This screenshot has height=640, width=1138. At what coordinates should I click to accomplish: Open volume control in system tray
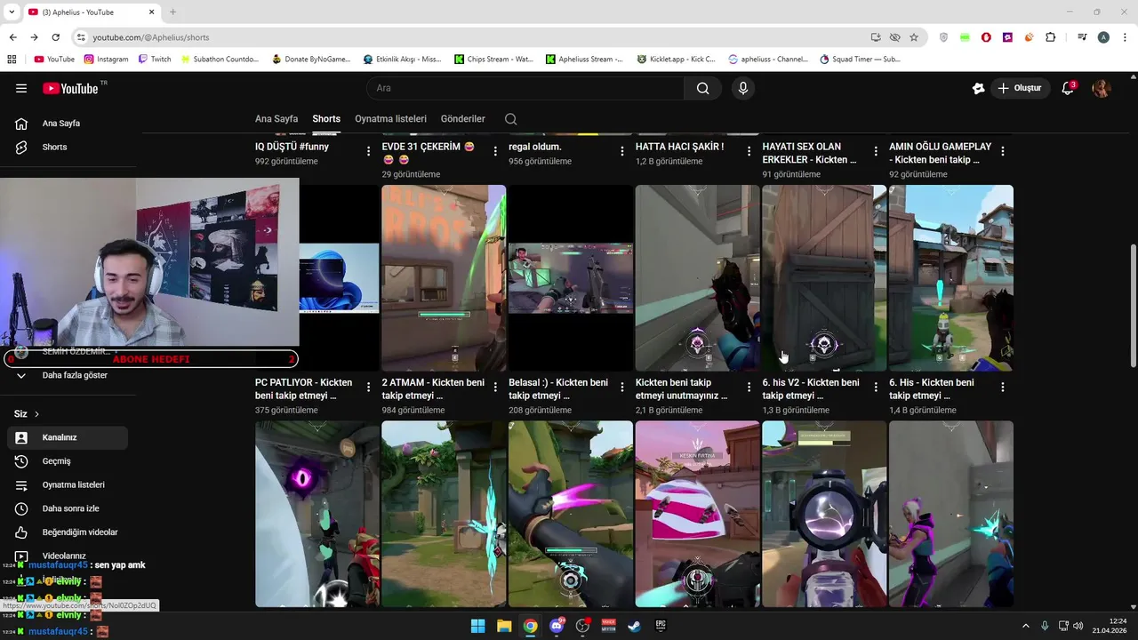point(1078,626)
